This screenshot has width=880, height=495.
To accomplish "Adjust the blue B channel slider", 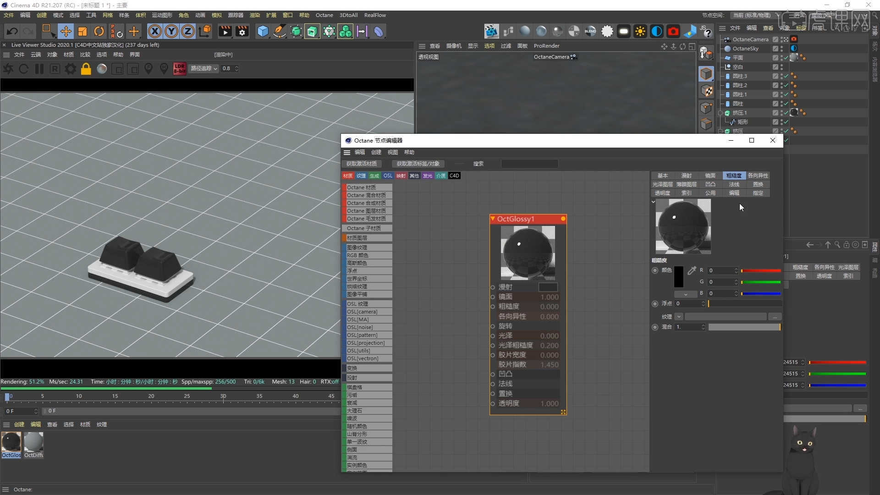I will pos(761,293).
